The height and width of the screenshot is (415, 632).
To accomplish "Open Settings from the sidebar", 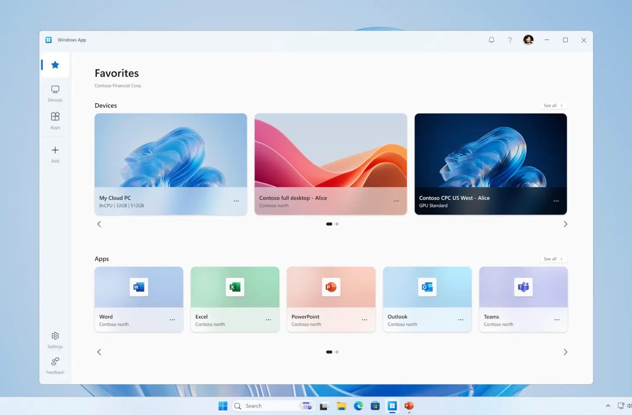I will [x=55, y=340].
